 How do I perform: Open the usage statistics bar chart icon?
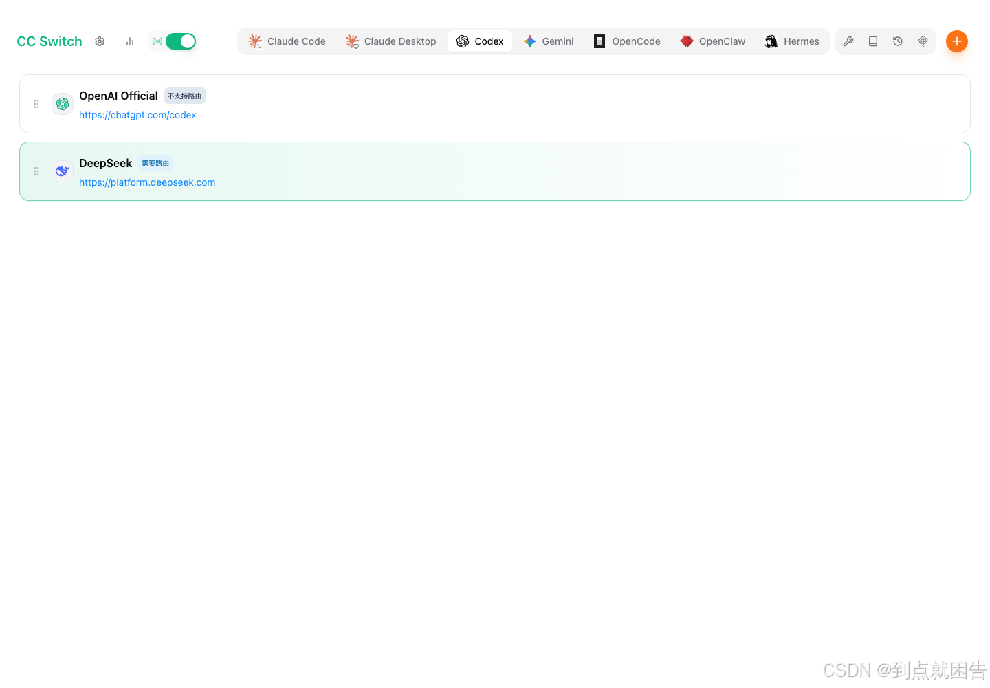[130, 41]
